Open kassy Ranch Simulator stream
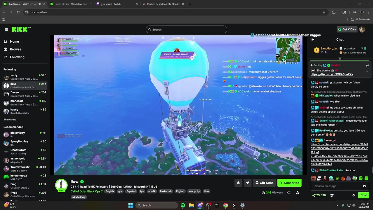Screen dimensions: 373x210 click(25, 111)
